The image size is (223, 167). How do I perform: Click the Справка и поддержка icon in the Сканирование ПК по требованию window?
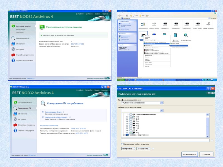(x=15, y=131)
